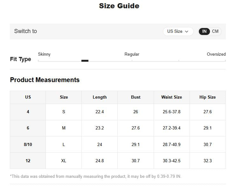Click waist size 27.2-39.4
This screenshot has height=188, width=230.
click(x=171, y=128)
